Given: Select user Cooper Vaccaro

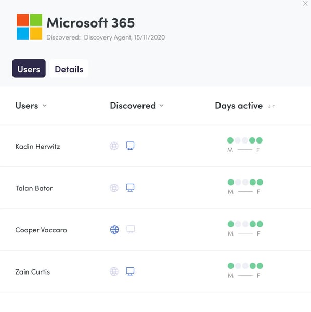Looking at the screenshot, I should click(41, 230).
